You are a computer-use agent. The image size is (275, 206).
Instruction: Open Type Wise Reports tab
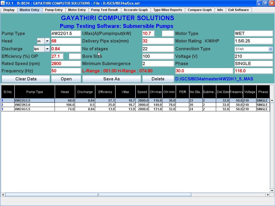click(168, 10)
